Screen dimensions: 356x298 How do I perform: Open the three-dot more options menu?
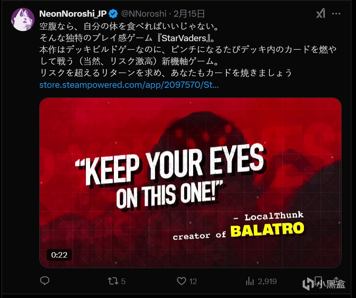tap(336, 14)
